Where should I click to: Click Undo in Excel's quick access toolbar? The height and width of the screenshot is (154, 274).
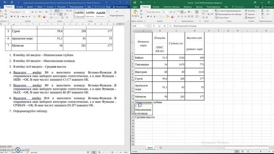[x=141, y=3]
